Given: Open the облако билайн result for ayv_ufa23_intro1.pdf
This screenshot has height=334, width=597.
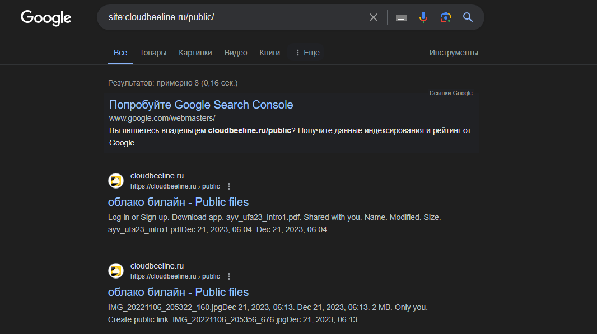Looking at the screenshot, I should (x=178, y=202).
